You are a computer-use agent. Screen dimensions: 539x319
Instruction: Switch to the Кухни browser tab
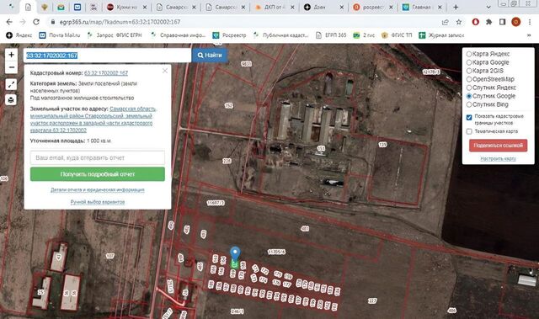coord(126,8)
